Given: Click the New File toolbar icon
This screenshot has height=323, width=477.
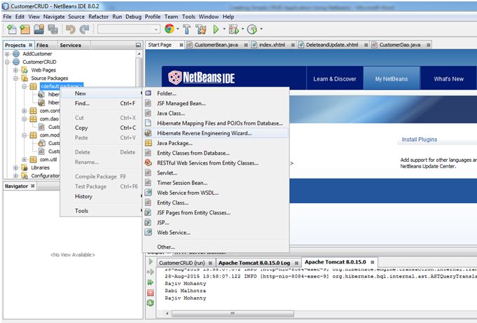Looking at the screenshot, I should [x=12, y=29].
